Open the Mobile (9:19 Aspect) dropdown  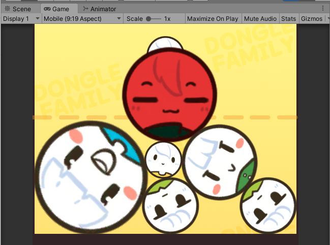pos(82,19)
